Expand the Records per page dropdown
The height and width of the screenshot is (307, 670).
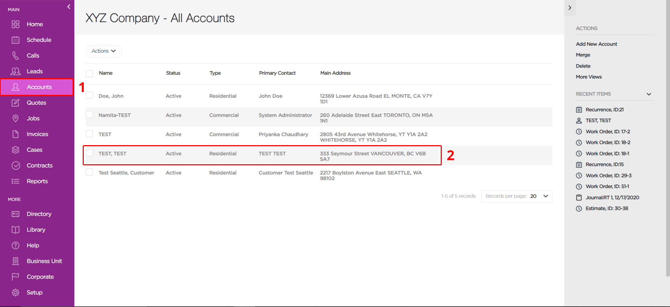516,196
